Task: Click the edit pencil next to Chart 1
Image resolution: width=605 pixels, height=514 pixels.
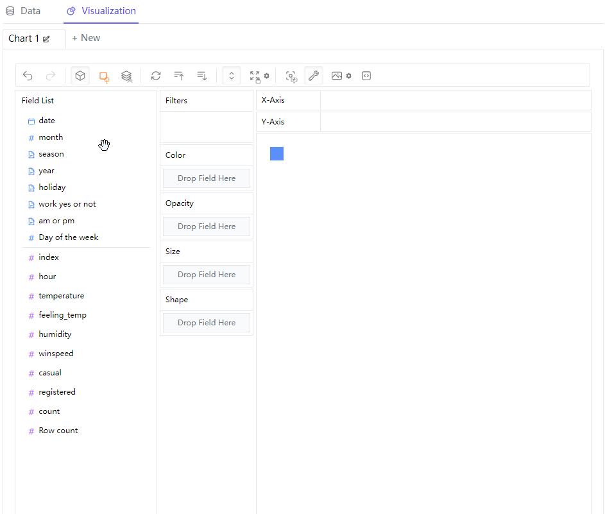Action: (46, 39)
